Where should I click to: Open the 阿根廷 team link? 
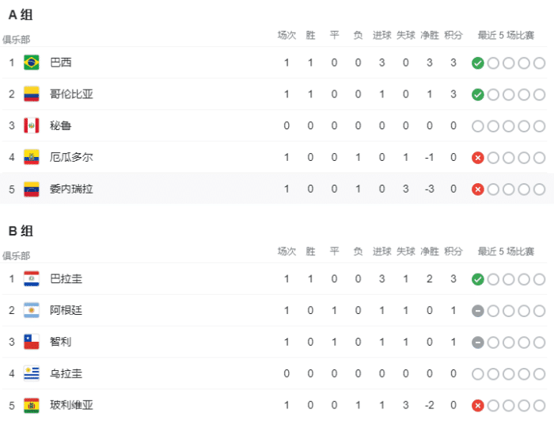tap(66, 311)
